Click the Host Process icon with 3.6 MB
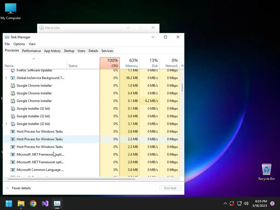The height and width of the screenshot is (210, 280). pos(13,132)
